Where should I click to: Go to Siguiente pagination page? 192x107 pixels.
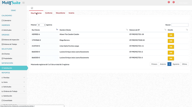176,64
